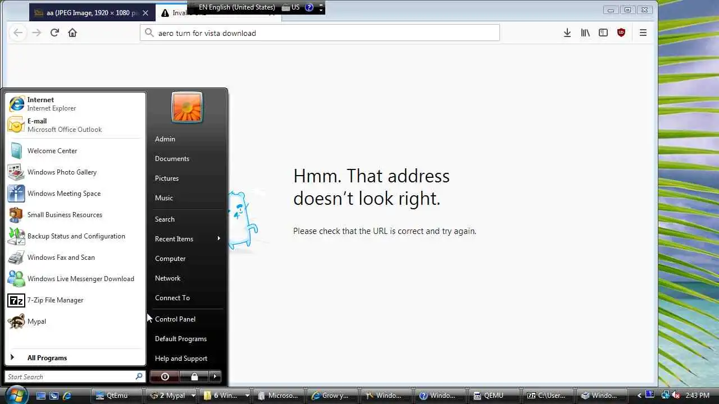Click the uBlock shield extension icon
The width and height of the screenshot is (719, 404).
coord(621,33)
